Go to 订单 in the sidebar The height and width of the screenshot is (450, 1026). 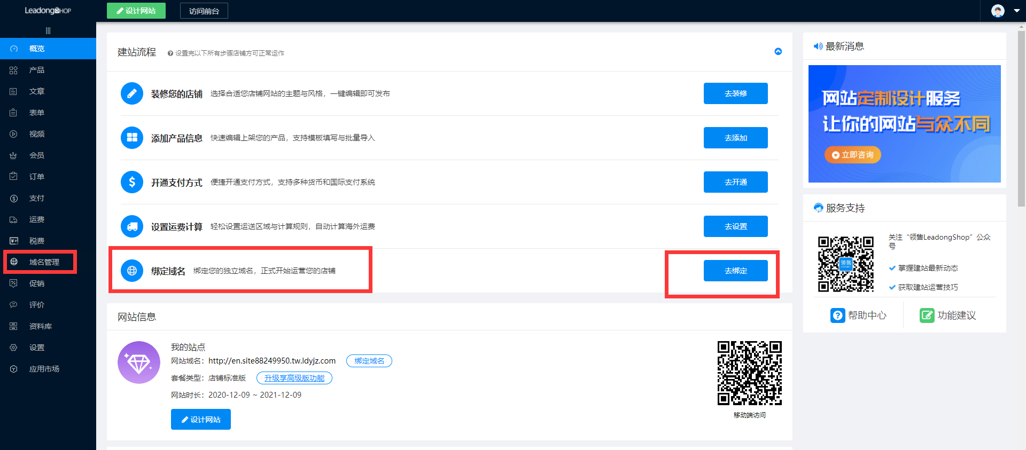(x=36, y=177)
